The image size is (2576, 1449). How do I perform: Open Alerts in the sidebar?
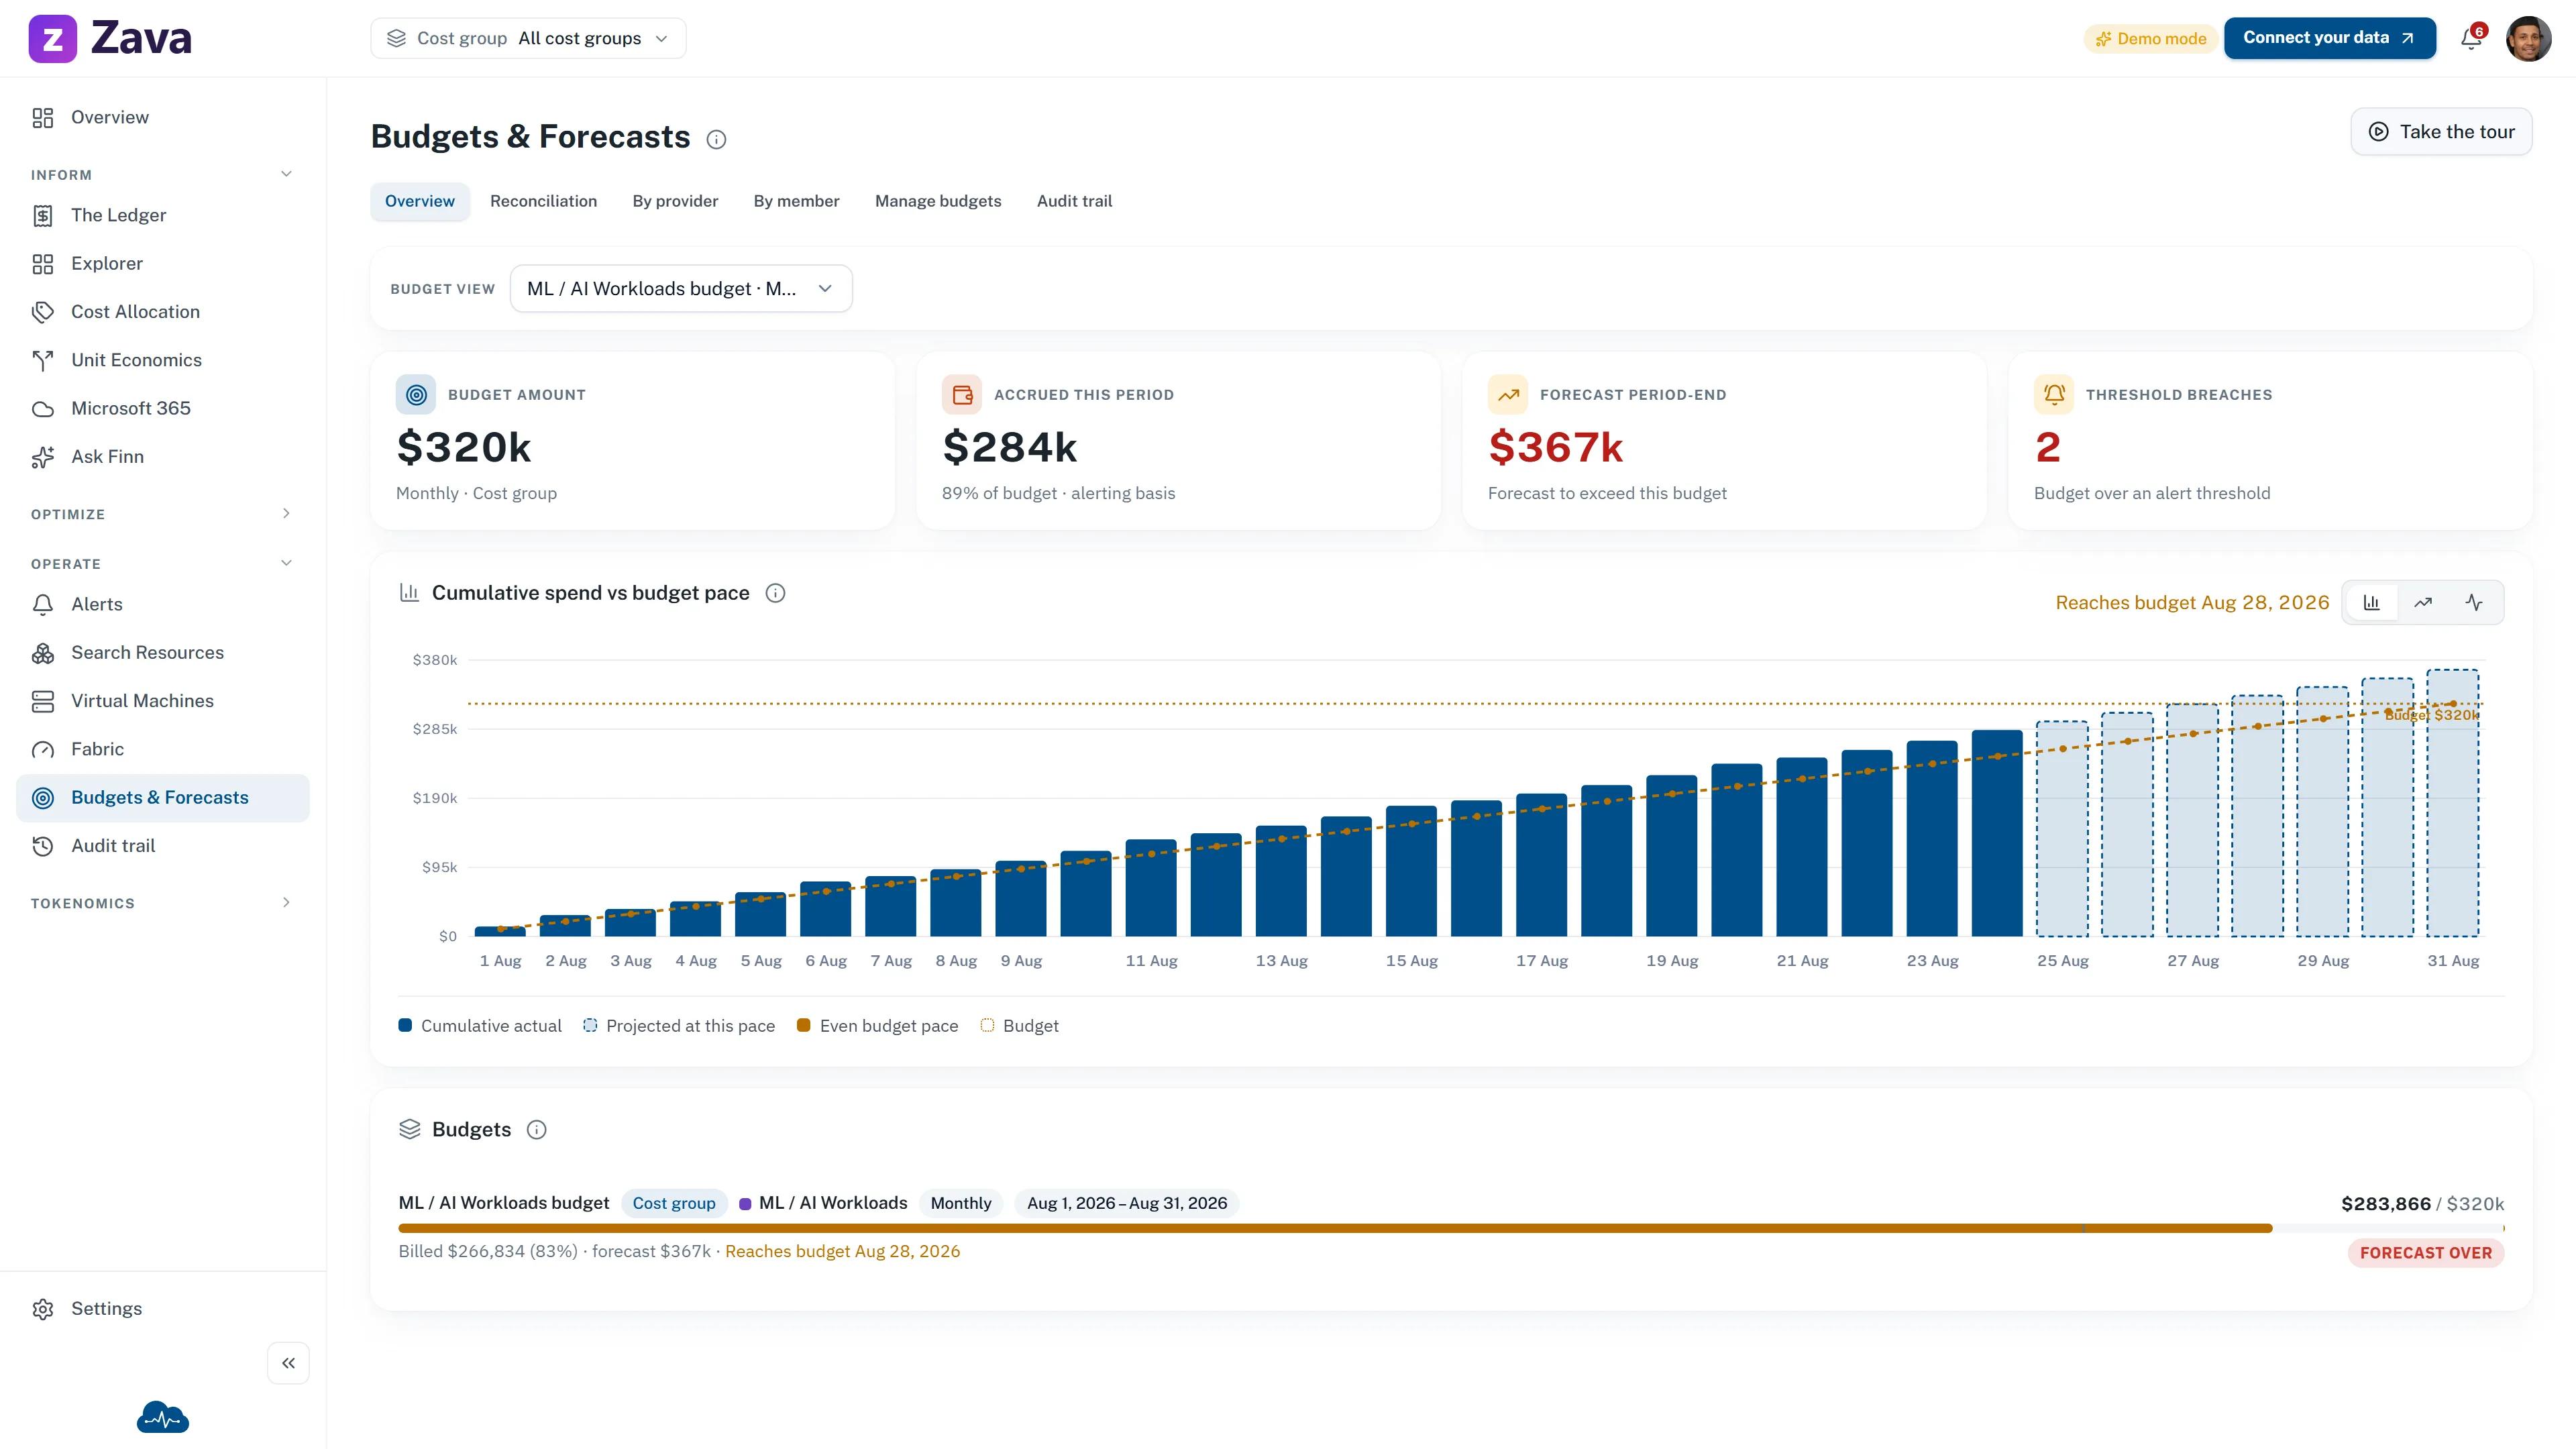(x=163, y=604)
